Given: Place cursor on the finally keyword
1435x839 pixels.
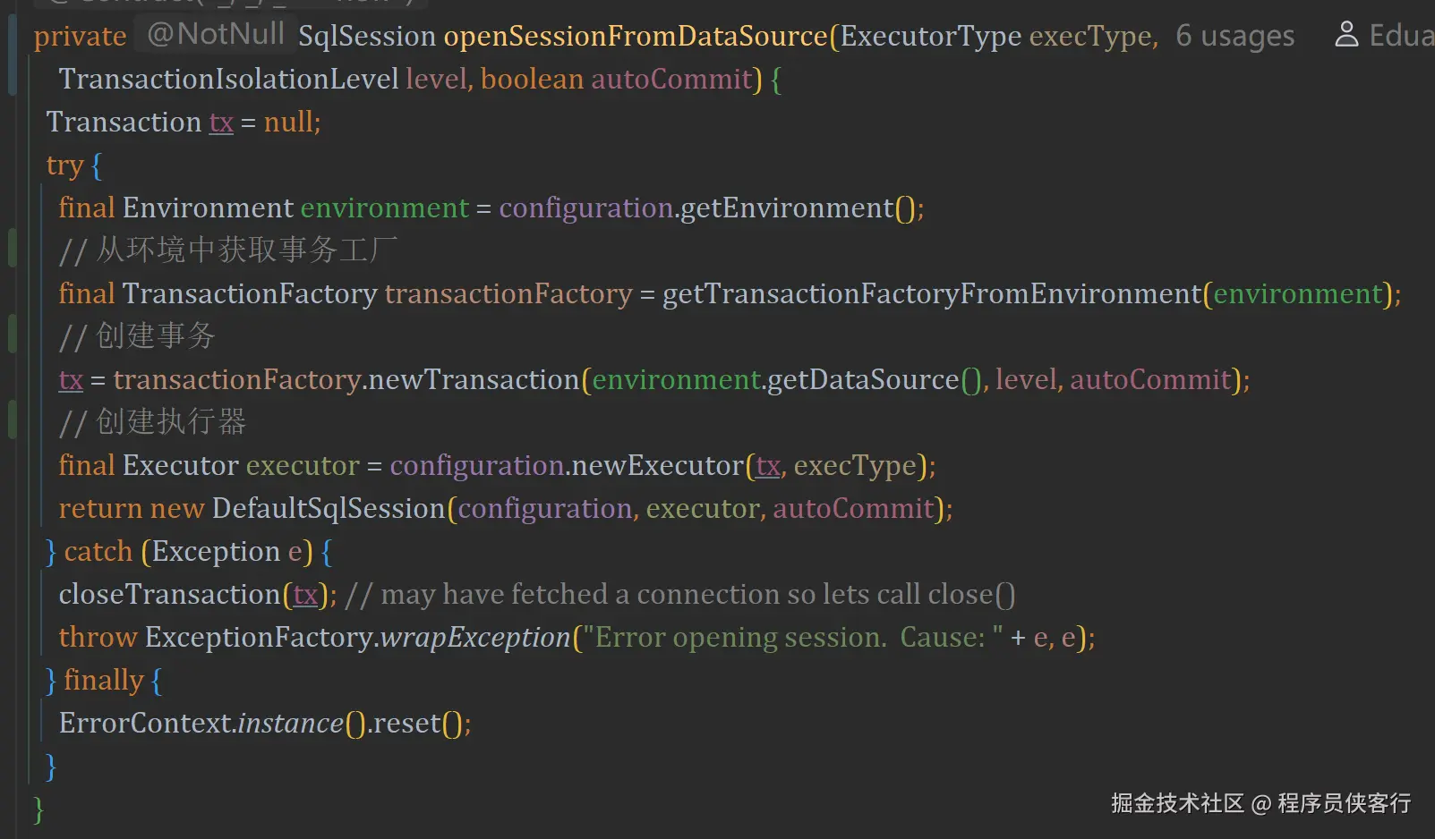Looking at the screenshot, I should coord(103,681).
